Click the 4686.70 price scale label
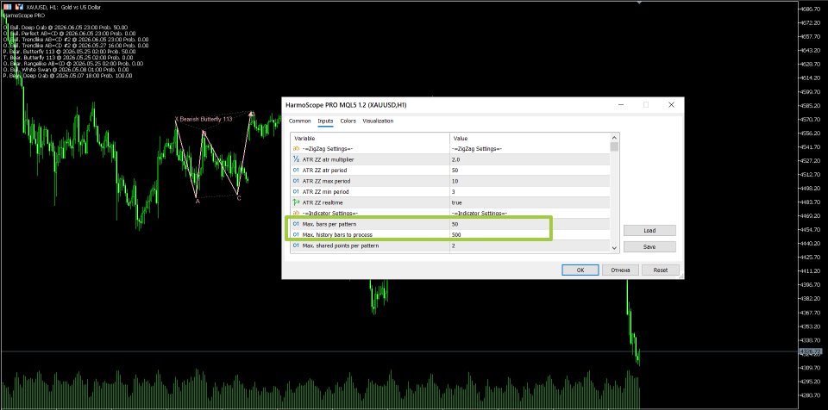This screenshot has height=410, width=828. click(812, 9)
